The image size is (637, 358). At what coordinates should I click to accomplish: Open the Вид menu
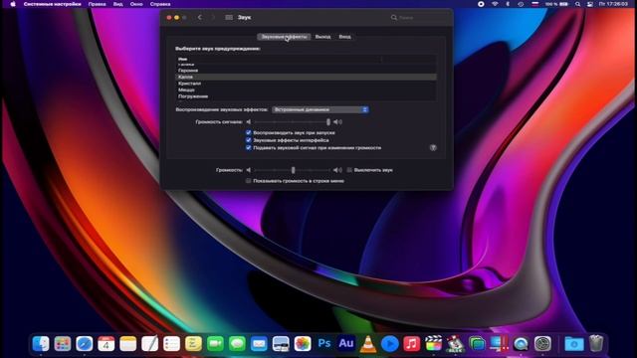pos(118,4)
